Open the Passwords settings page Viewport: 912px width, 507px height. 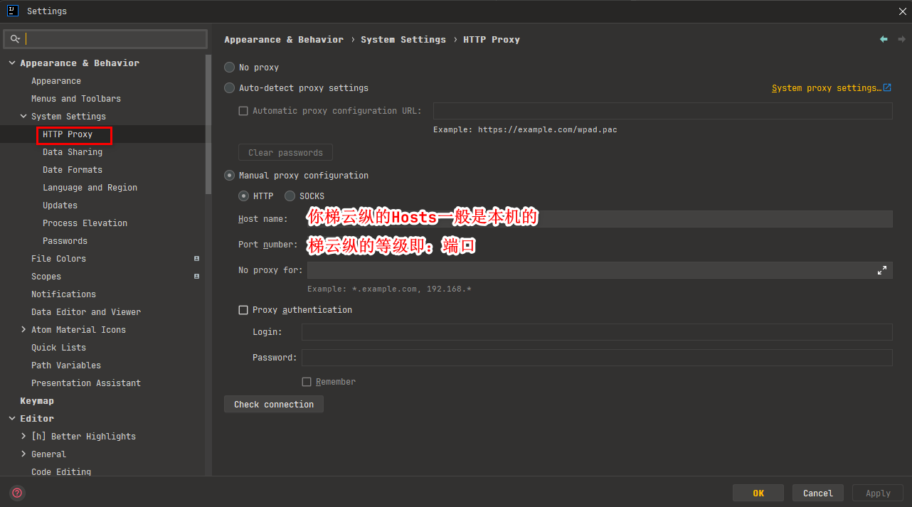coord(65,241)
